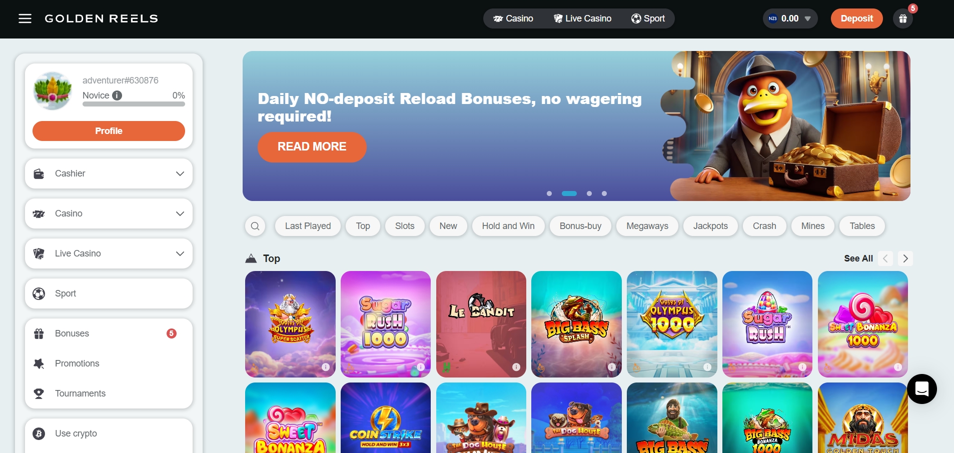Click READ MORE on the banner

[312, 147]
